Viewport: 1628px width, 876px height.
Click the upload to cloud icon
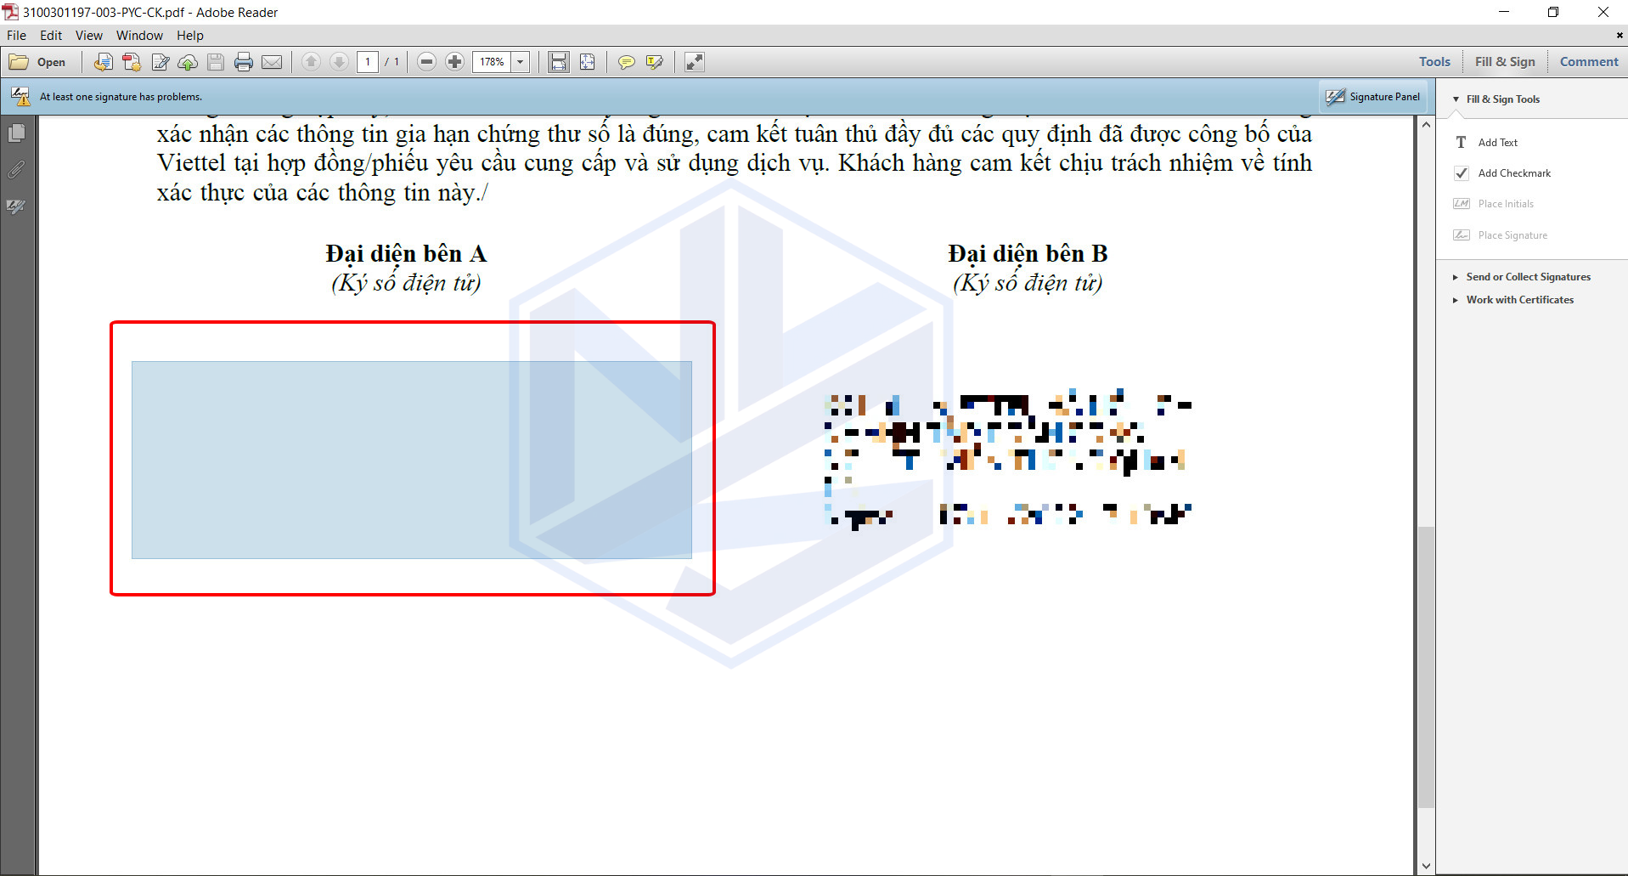[x=188, y=62]
